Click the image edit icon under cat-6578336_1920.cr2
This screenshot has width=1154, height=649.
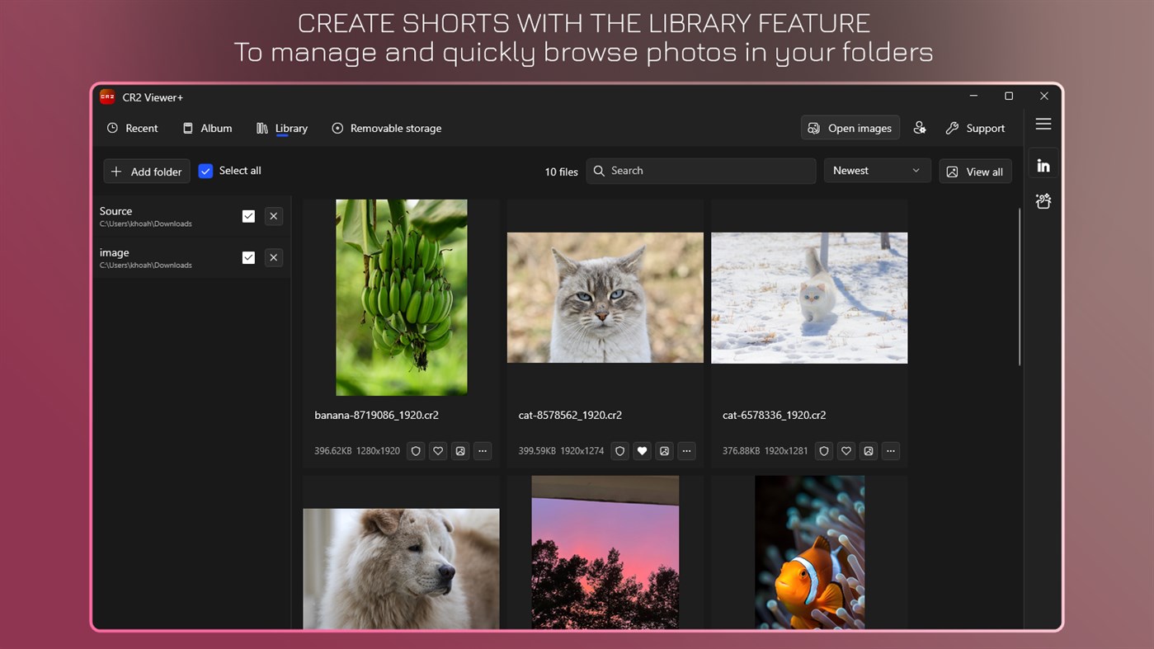(868, 451)
